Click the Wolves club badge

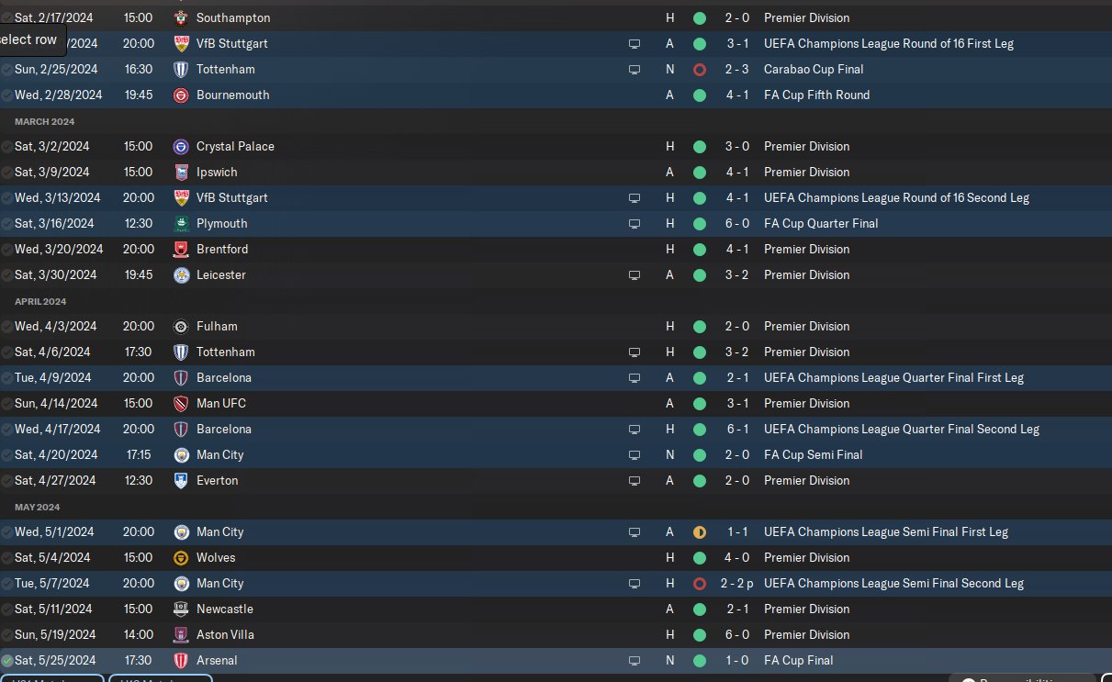pyautogui.click(x=181, y=557)
